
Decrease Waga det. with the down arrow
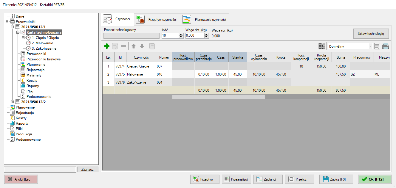coord(206,37)
